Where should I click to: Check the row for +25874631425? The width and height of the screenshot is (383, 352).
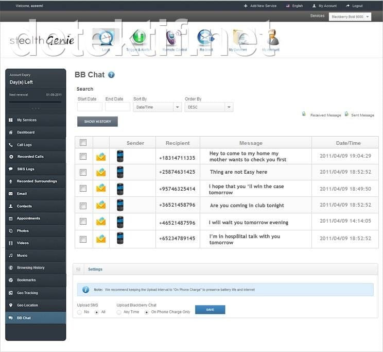(x=83, y=172)
